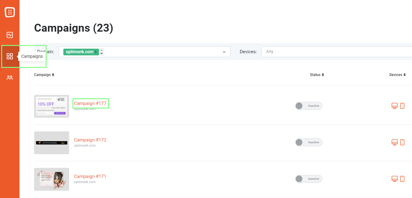Sort by the Devices column header
Viewport: 412px width, 198px height.
point(397,75)
